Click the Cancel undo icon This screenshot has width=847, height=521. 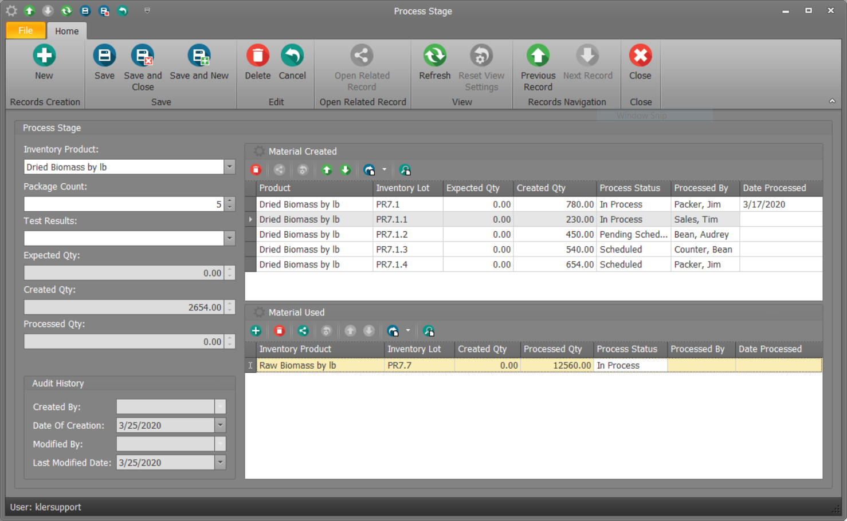(x=292, y=56)
